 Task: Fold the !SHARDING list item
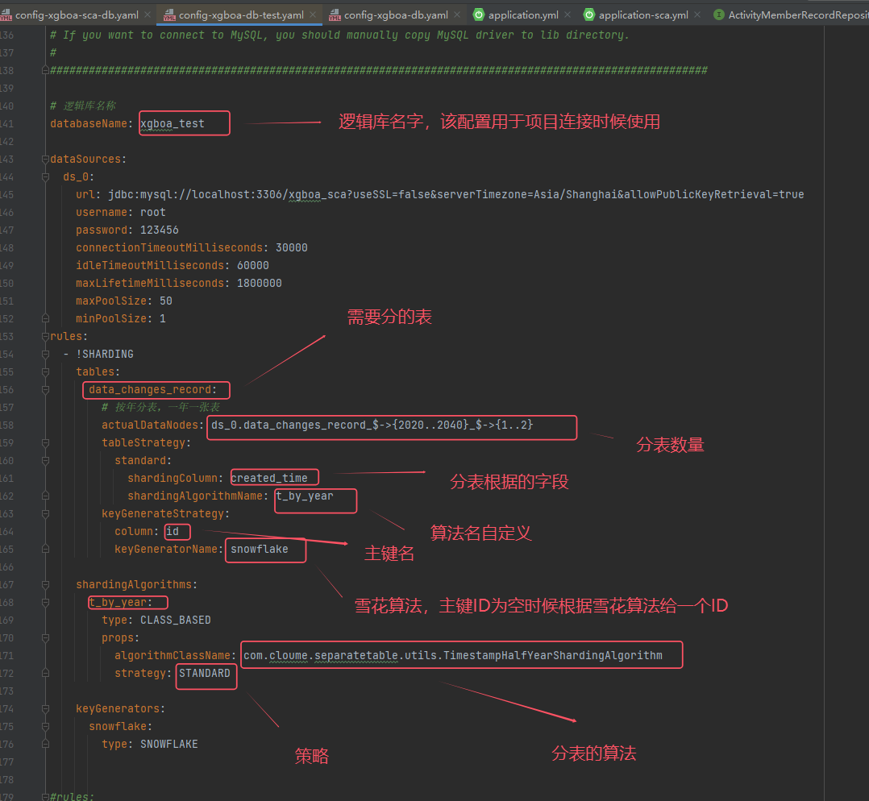point(45,355)
